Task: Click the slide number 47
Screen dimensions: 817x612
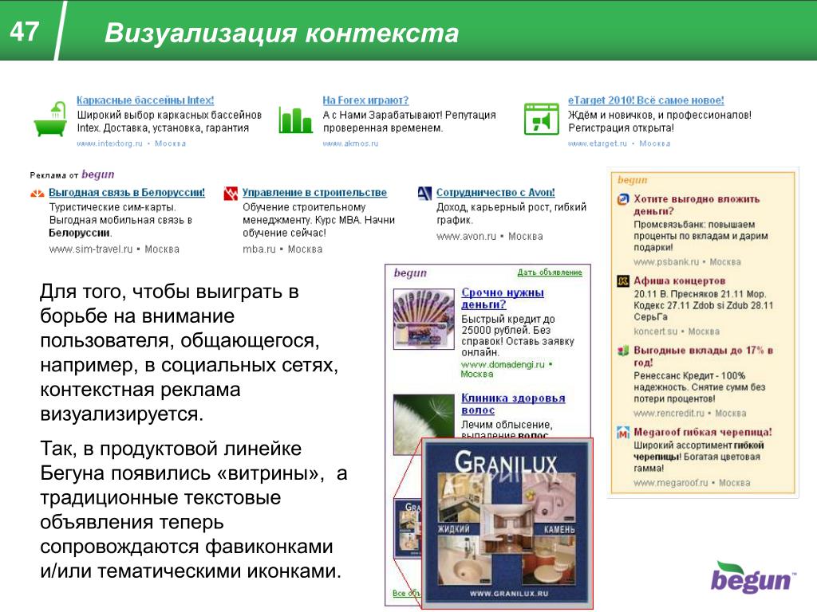Action: point(25,32)
